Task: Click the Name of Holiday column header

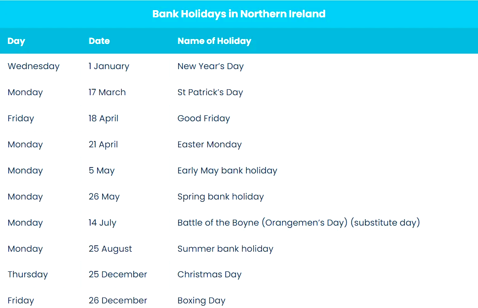Action: pyautogui.click(x=214, y=41)
